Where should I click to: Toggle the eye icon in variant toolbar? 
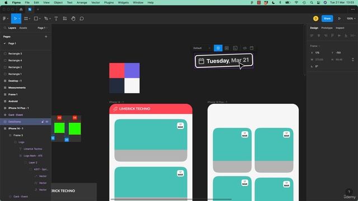point(245,48)
